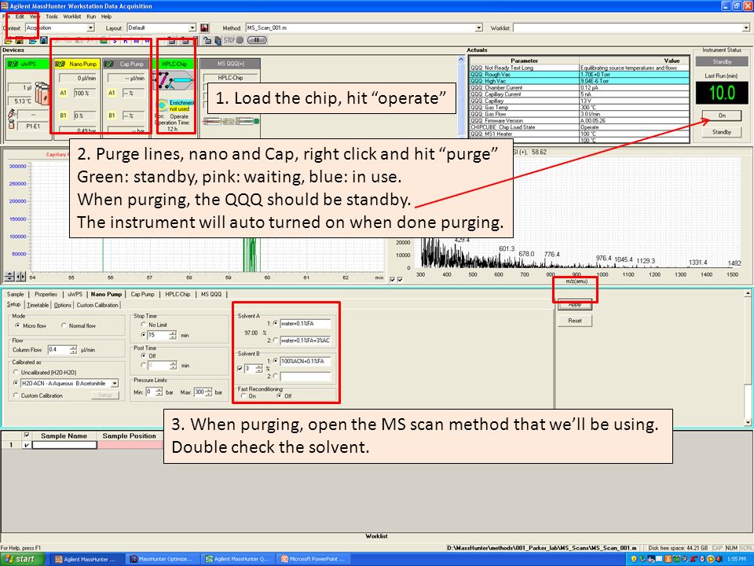Switch to the Timetable sub-tab
This screenshot has width=754, height=566.
(38, 305)
